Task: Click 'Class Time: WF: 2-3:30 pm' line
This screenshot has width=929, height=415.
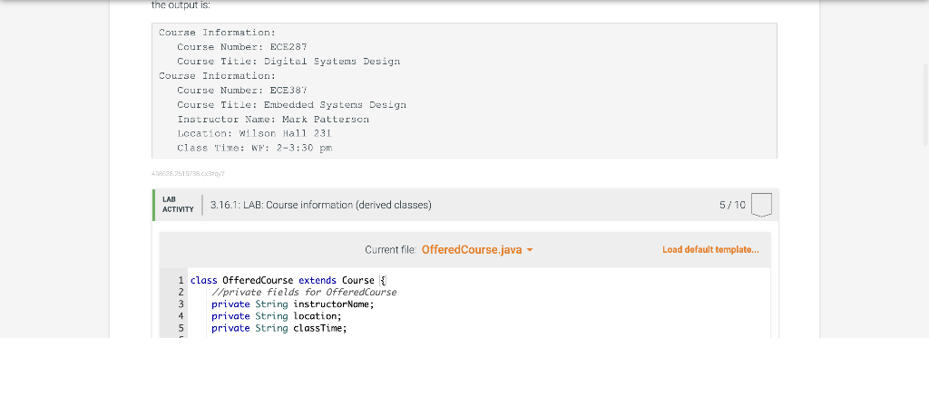Action: pos(254,148)
